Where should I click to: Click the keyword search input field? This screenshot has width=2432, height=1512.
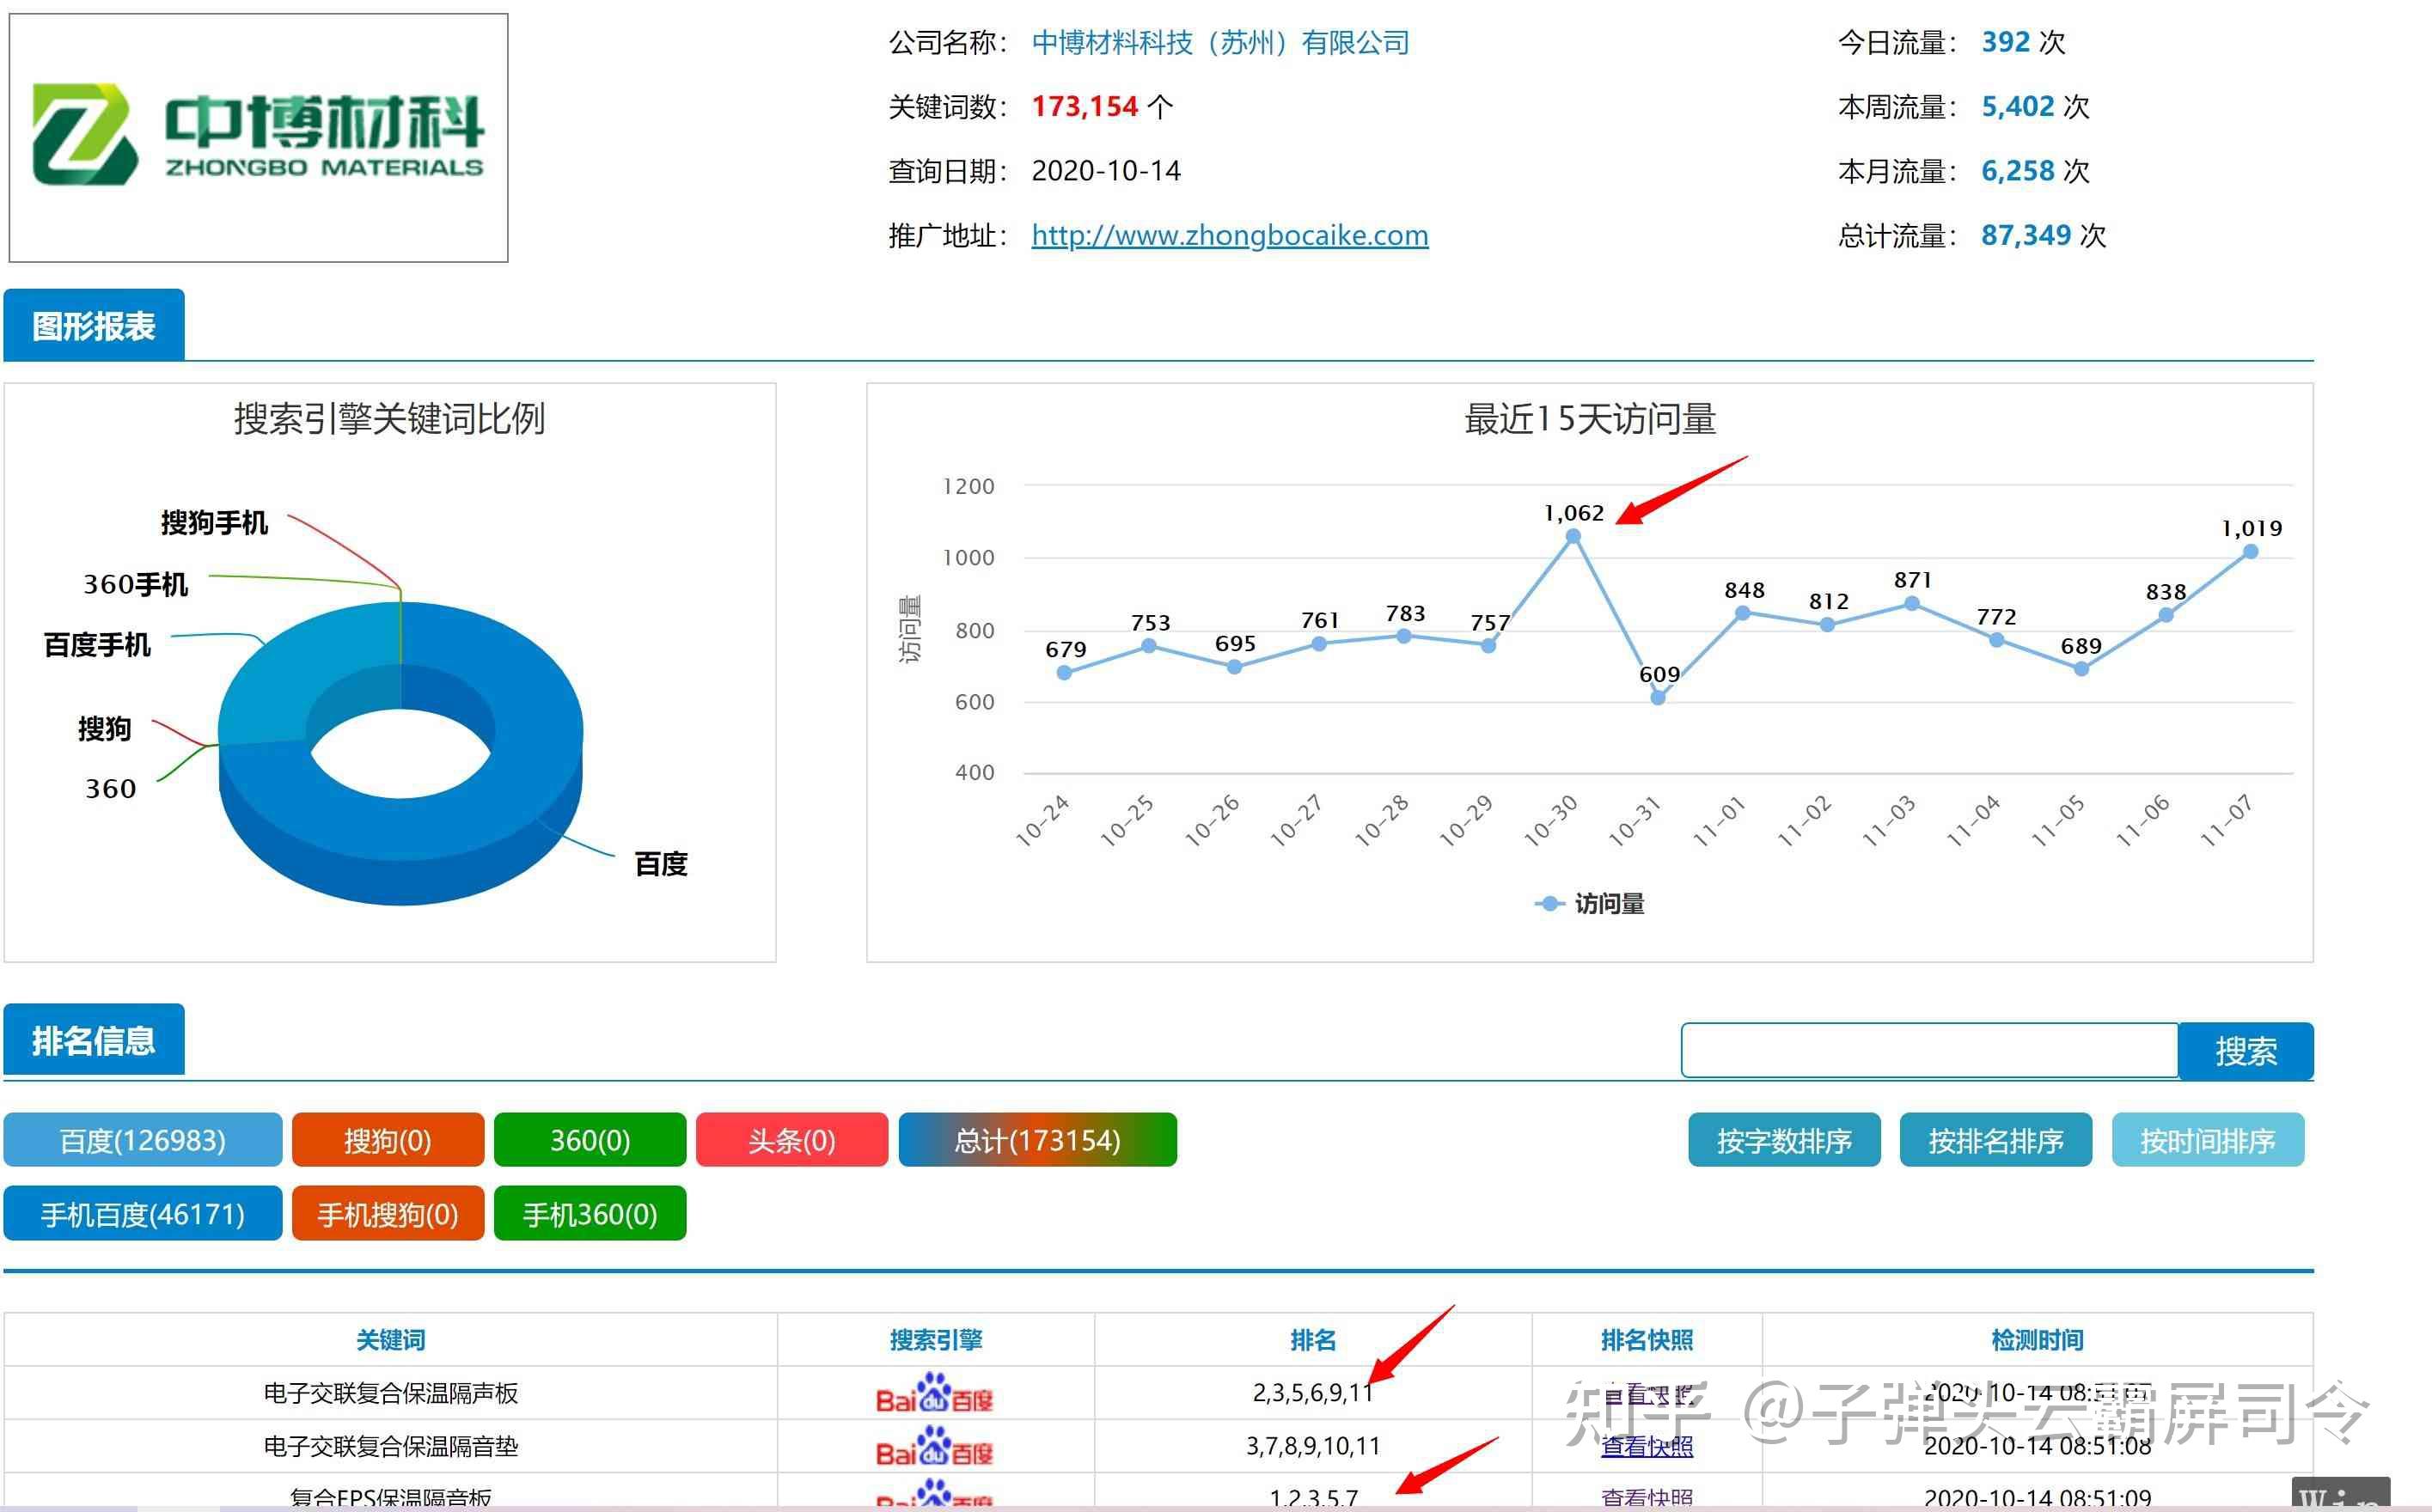(x=1928, y=1050)
